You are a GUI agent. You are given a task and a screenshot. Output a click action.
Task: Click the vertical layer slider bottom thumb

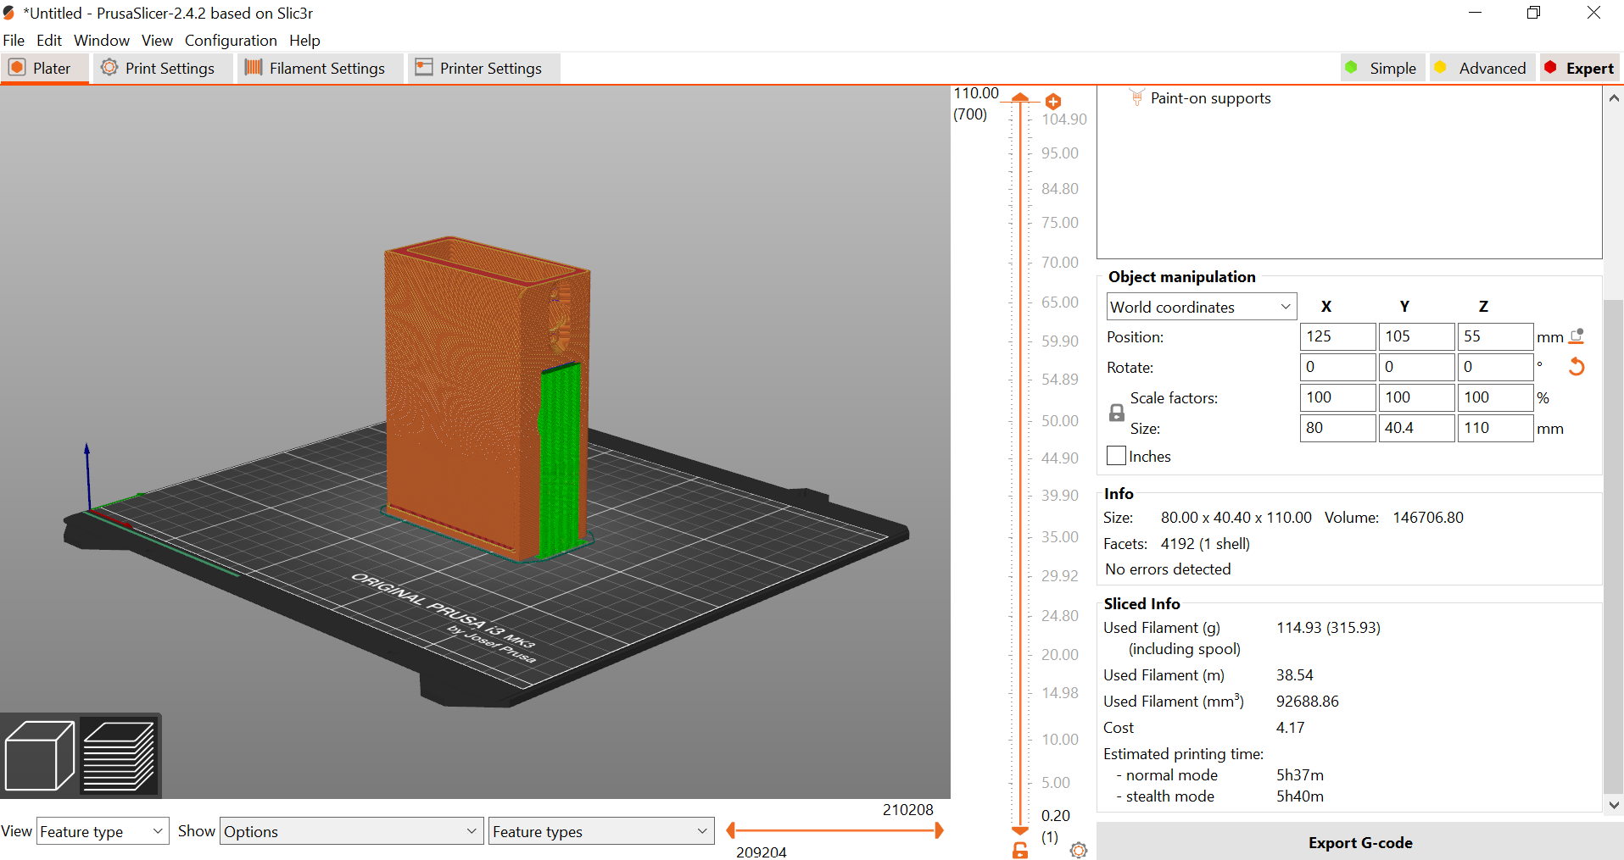click(1020, 830)
